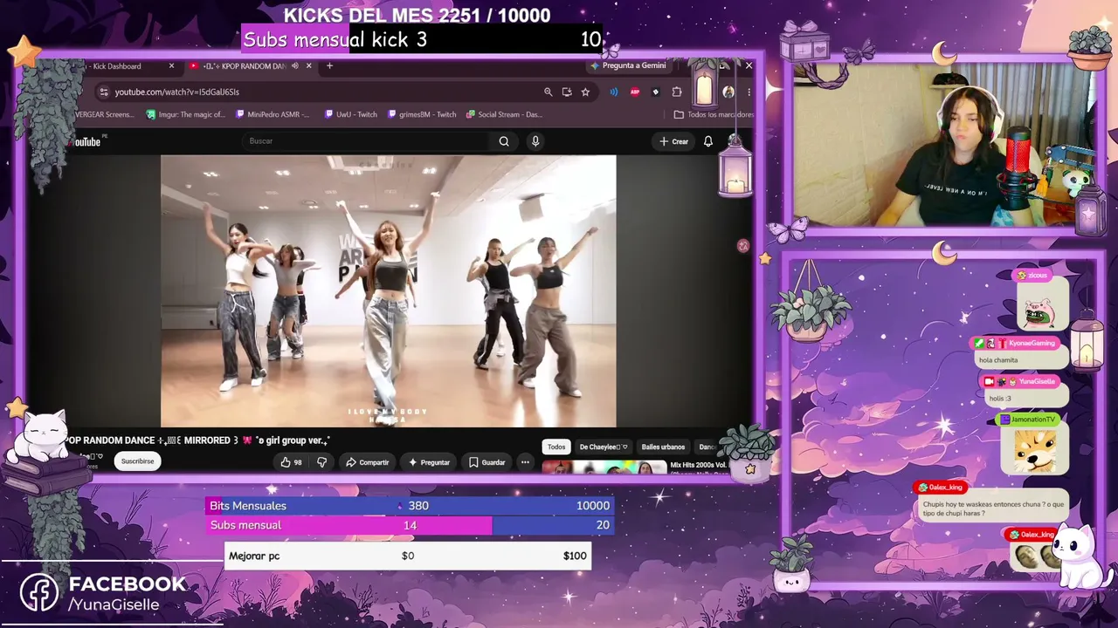Select the De Chaeylee filter chip

click(x=604, y=447)
